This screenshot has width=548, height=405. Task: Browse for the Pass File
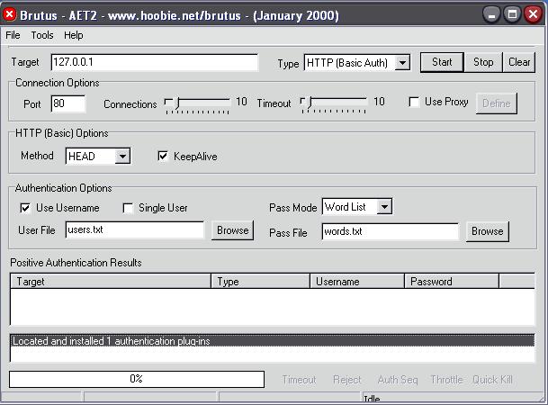point(488,231)
